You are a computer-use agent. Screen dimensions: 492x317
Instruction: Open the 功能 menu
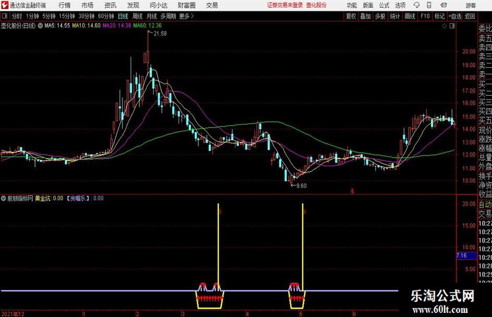point(352,5)
